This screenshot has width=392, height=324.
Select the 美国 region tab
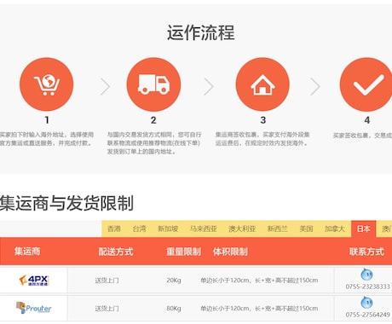tap(306, 229)
